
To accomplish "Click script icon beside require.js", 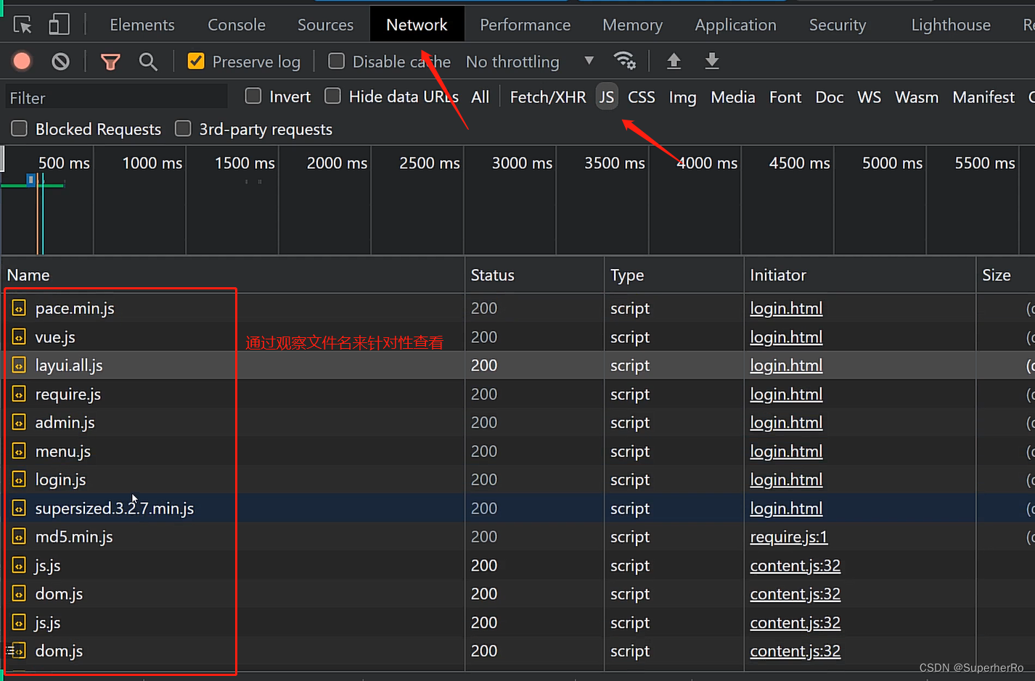I will [19, 395].
